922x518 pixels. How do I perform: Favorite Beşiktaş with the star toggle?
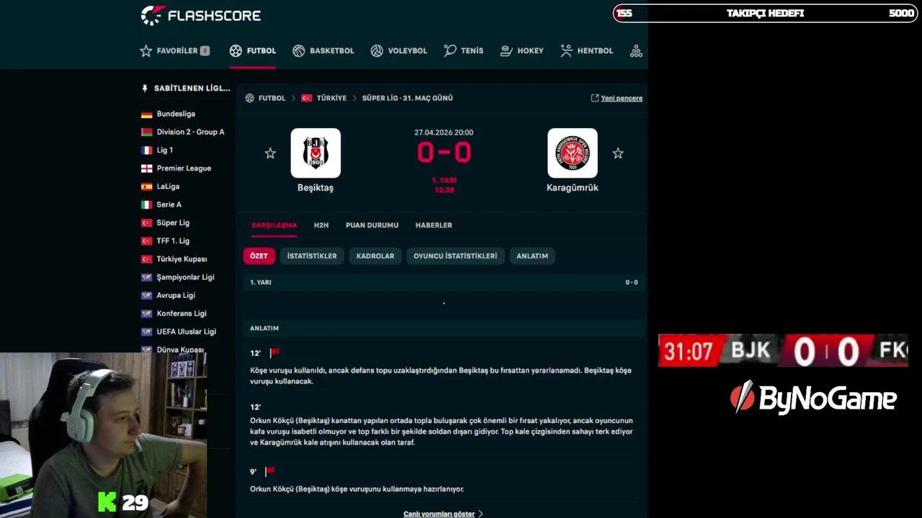270,153
